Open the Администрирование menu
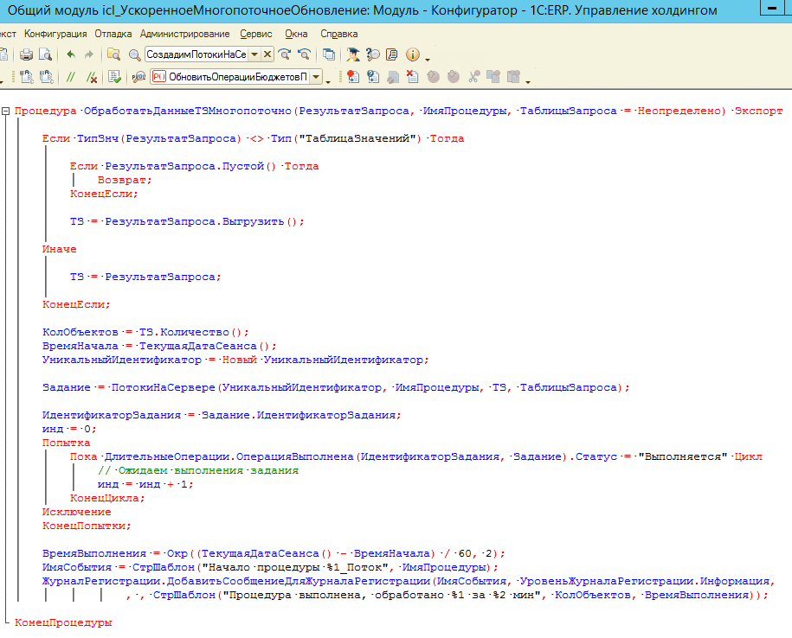 (x=185, y=34)
